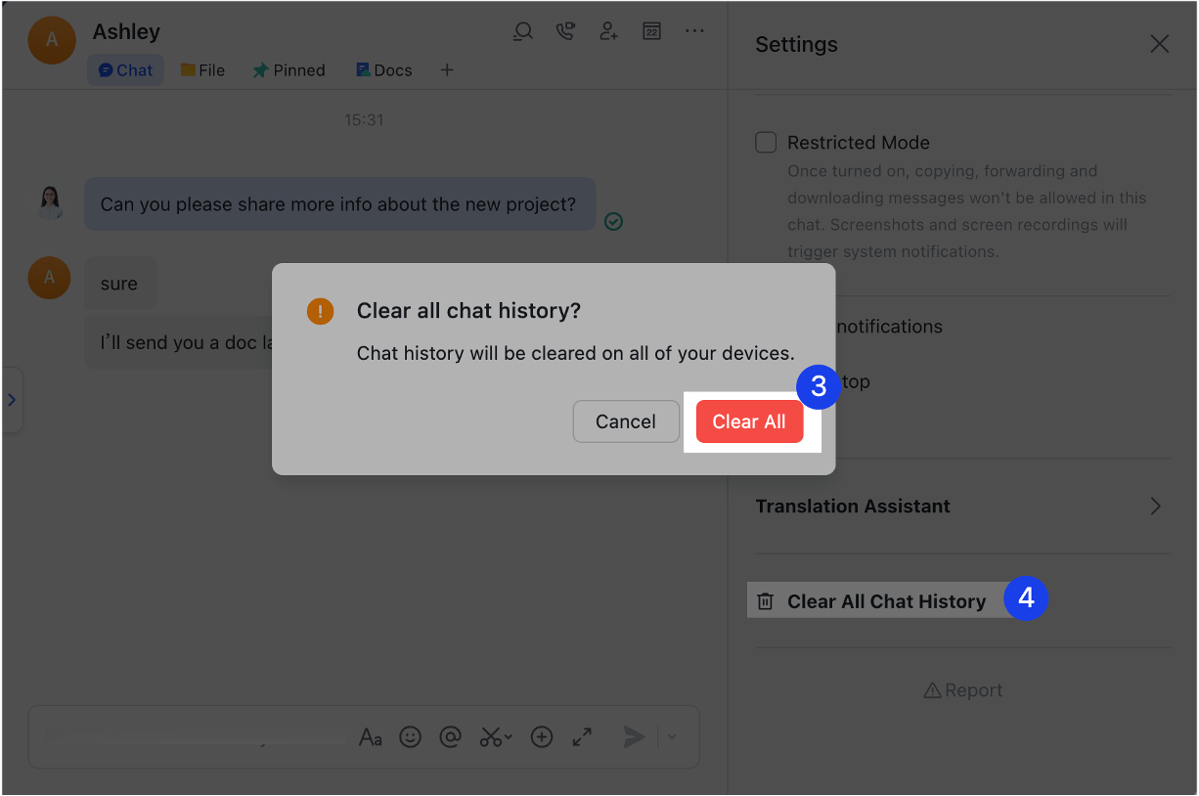Insert an emoji into the message
This screenshot has height=796, width=1199.
click(x=411, y=736)
